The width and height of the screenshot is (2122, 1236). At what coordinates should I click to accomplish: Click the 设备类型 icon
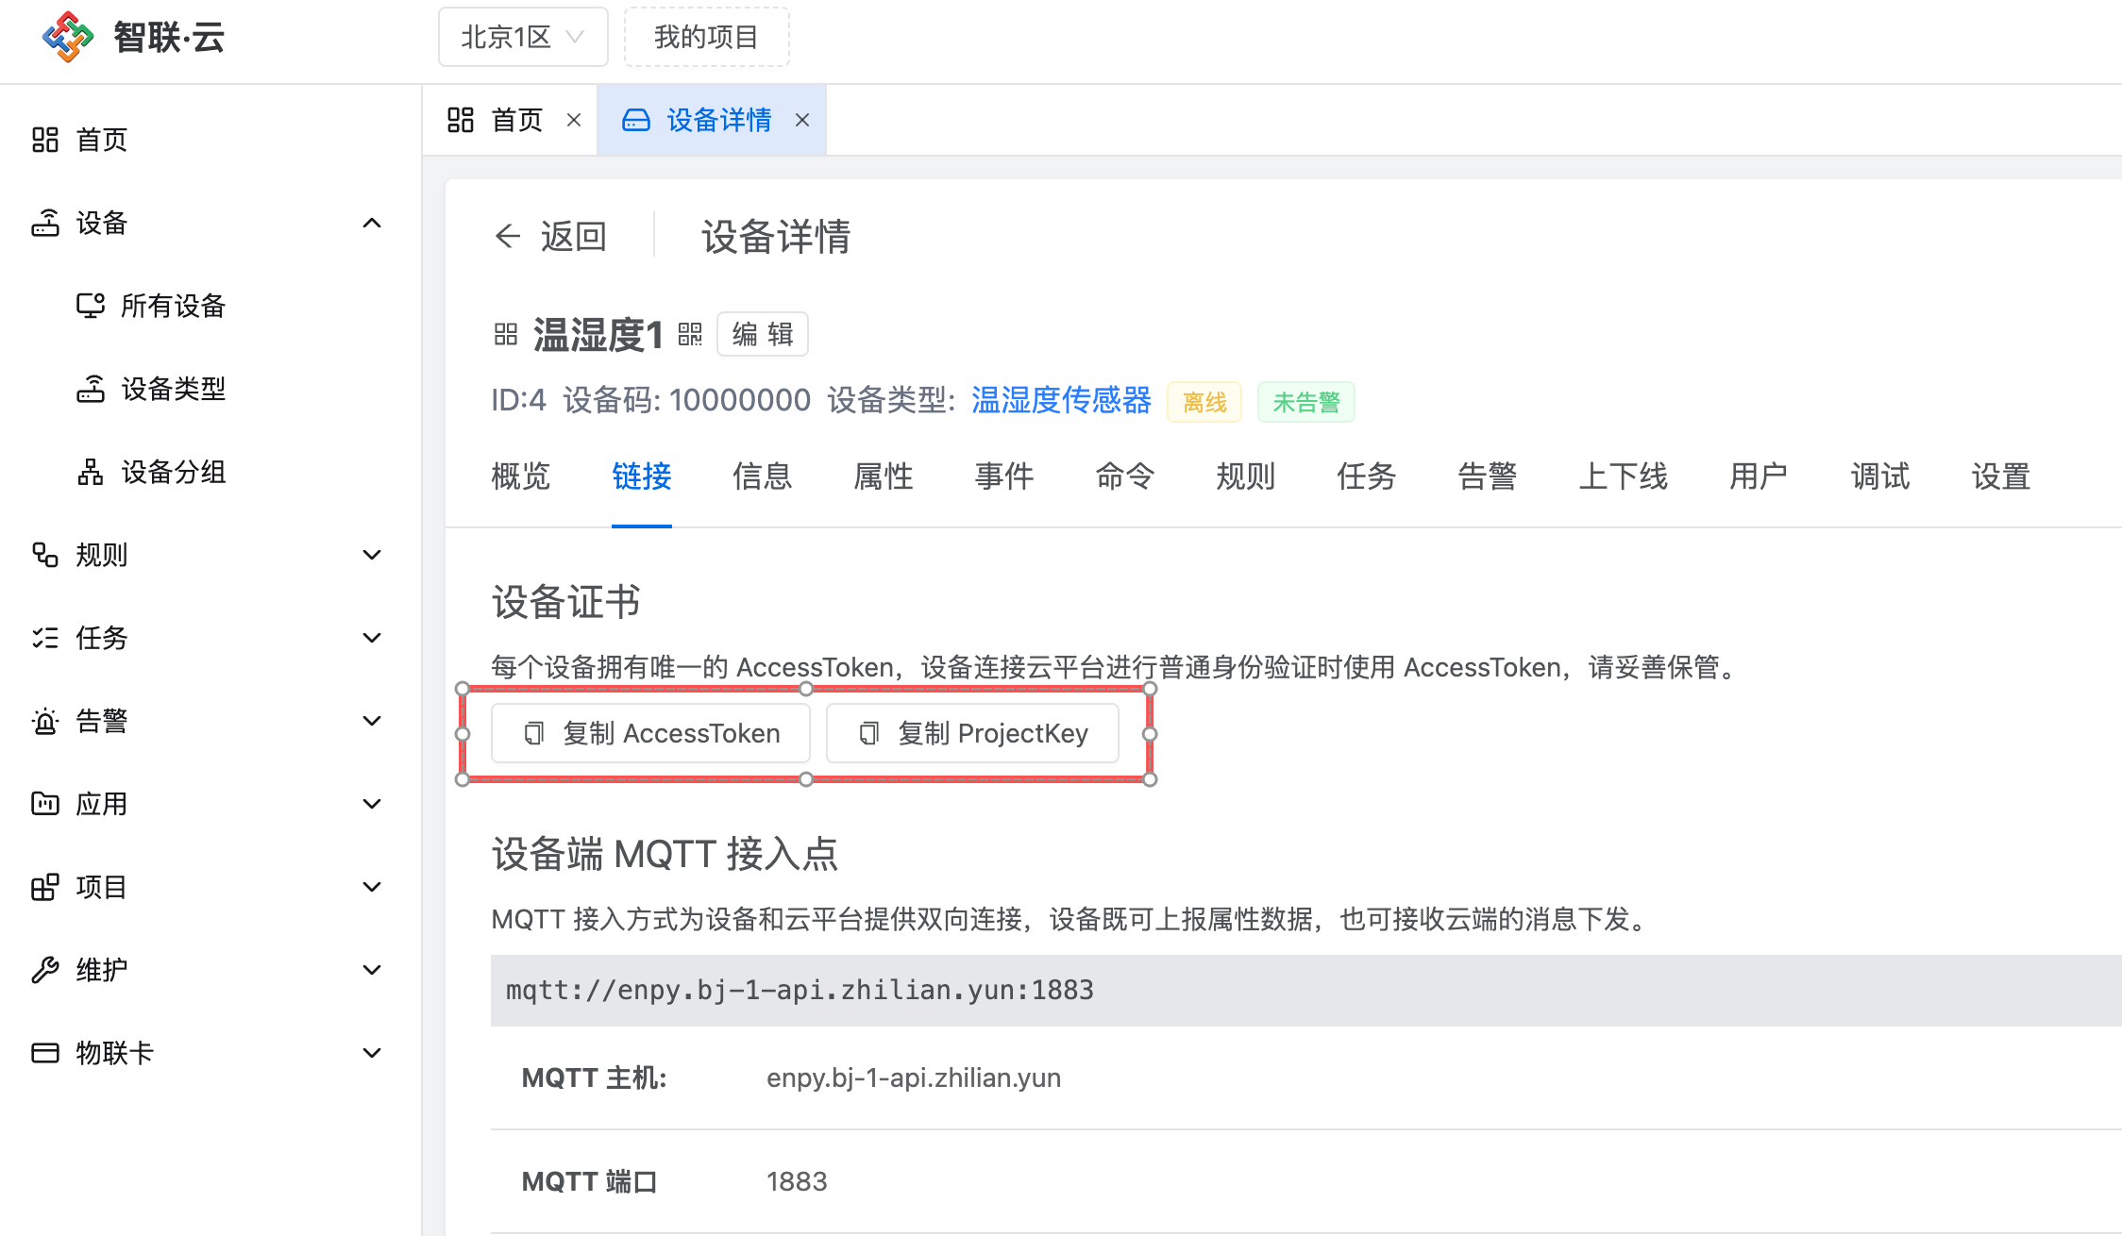(91, 389)
